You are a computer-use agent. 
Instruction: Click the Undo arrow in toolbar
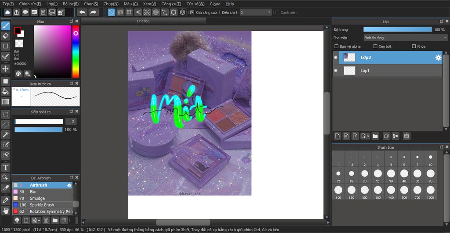click(82, 12)
